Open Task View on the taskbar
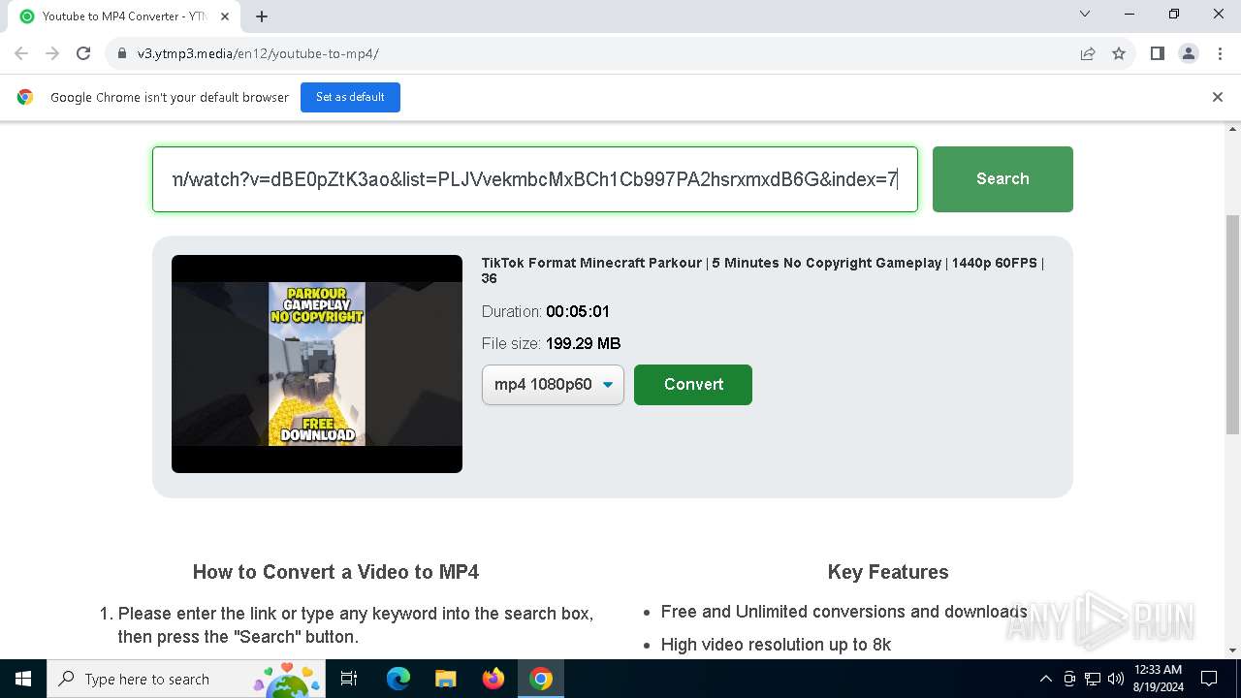The image size is (1241, 698). (x=349, y=679)
